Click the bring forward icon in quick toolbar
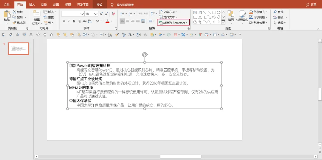The width and height of the screenshot is (322, 160). click(x=58, y=35)
